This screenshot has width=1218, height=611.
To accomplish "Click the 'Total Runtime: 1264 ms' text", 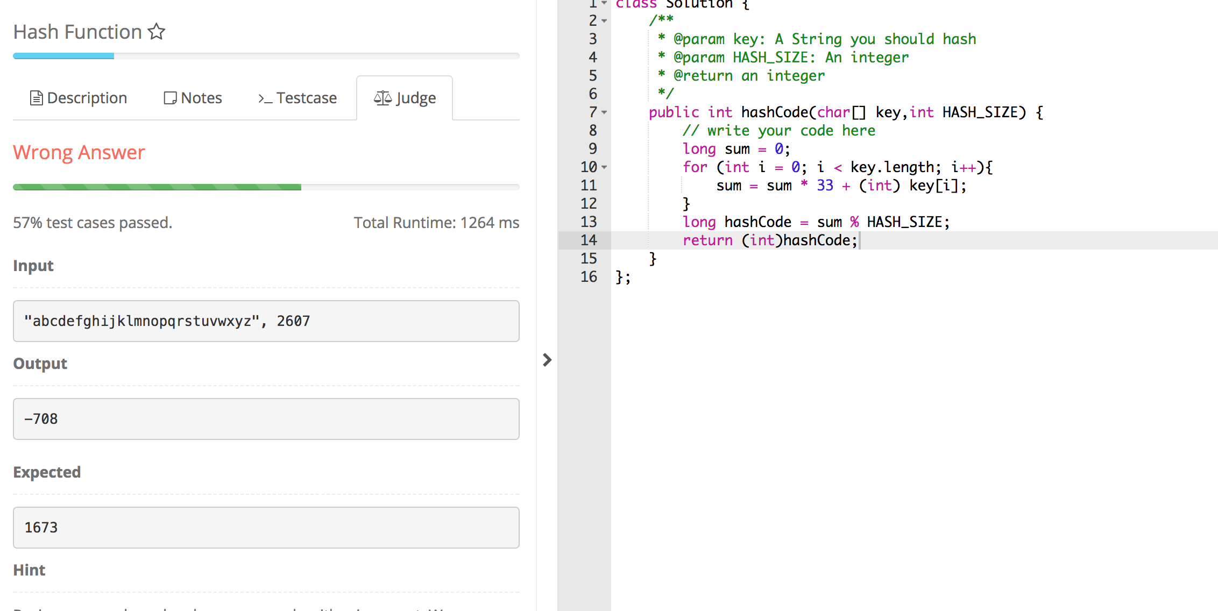I will pos(436,223).
